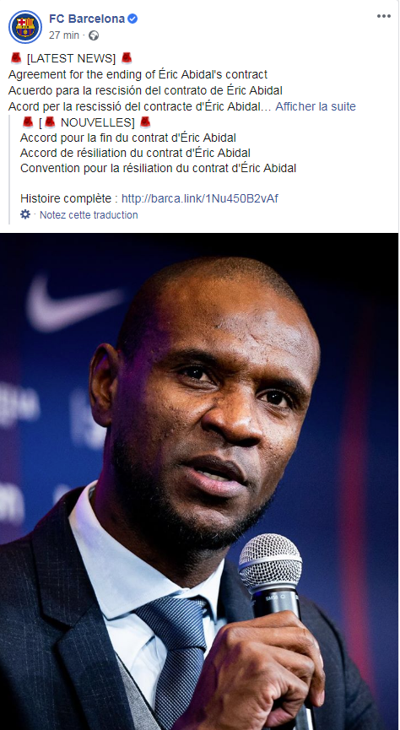Open translation settings gear icon
400x730 pixels.
pos(25,214)
